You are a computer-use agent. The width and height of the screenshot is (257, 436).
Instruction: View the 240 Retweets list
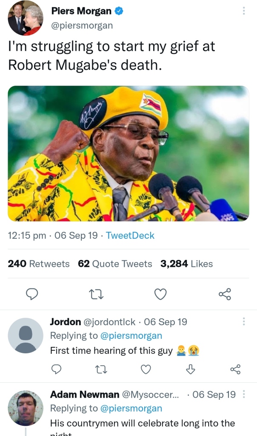39,264
